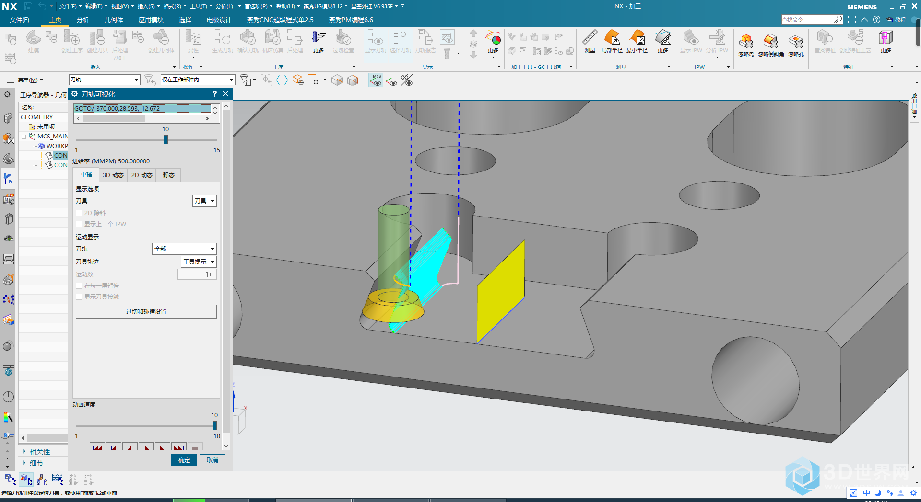
Task: Open History clock icon in left sidebar
Action: coord(9,397)
